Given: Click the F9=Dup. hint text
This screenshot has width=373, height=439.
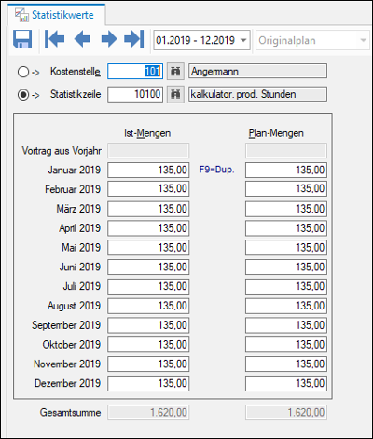Looking at the screenshot, I should coord(216,170).
